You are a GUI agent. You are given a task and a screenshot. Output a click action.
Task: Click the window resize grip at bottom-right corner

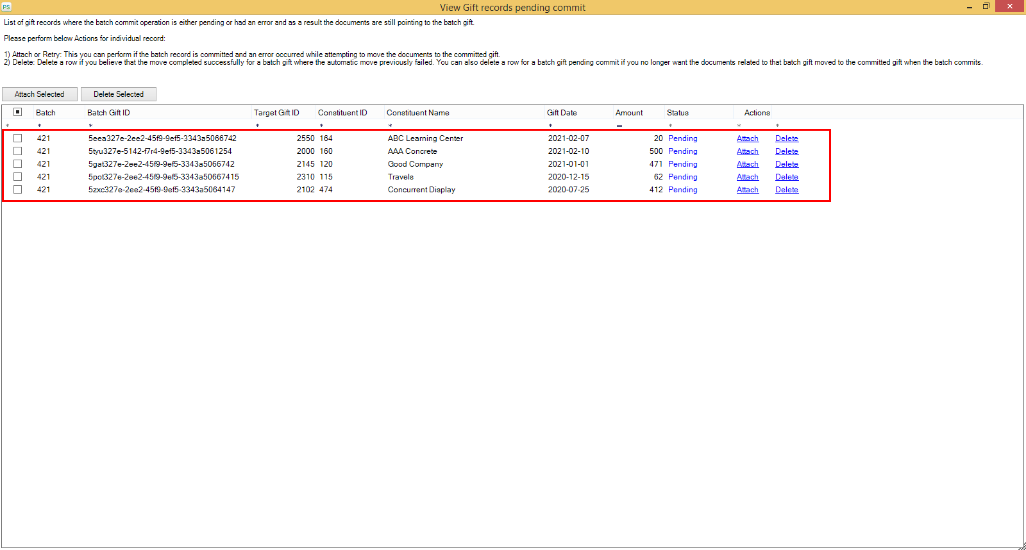coord(1022,546)
